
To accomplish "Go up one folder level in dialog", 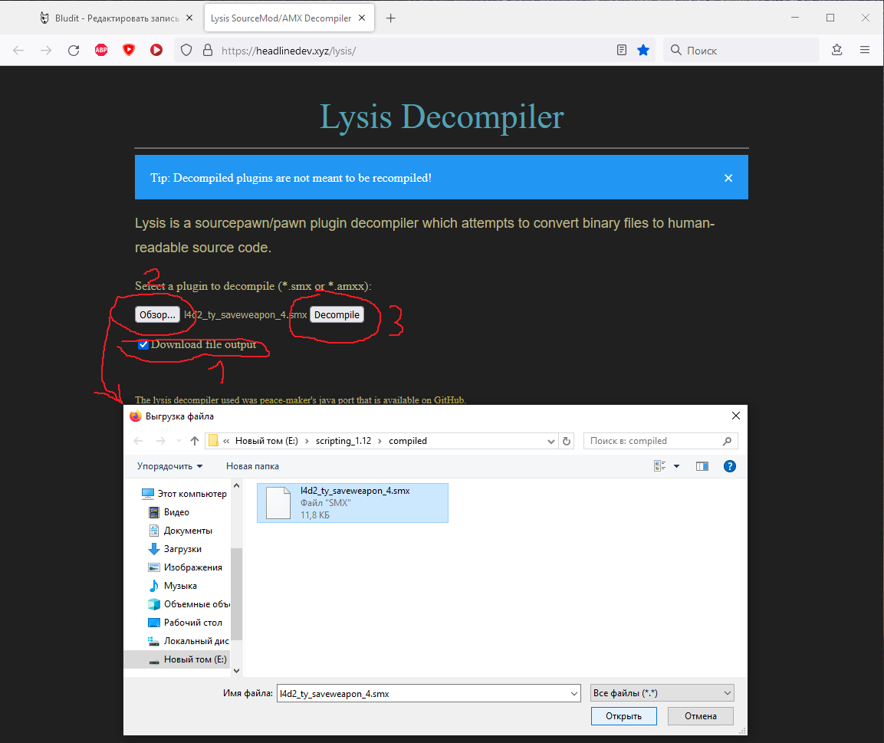I will coord(195,441).
